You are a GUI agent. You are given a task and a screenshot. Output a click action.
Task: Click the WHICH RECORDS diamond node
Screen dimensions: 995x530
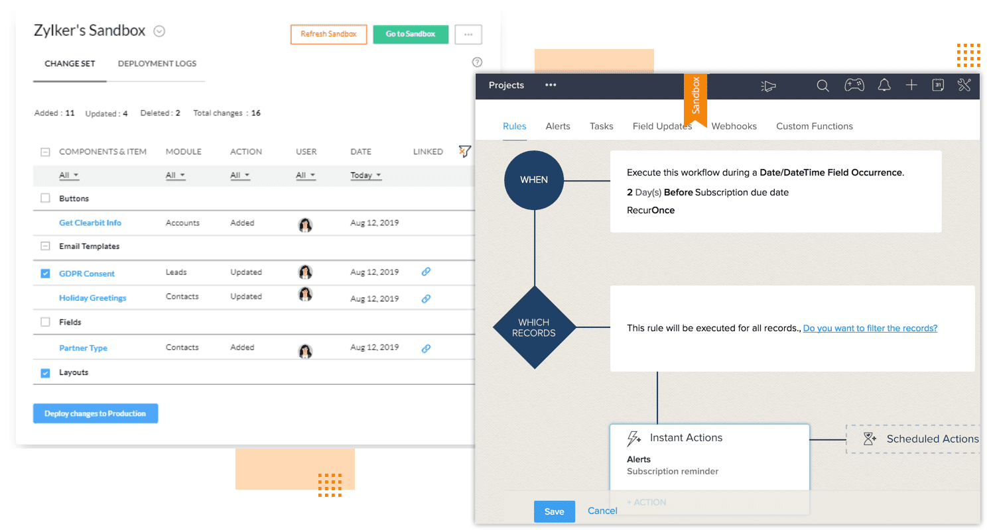point(534,327)
